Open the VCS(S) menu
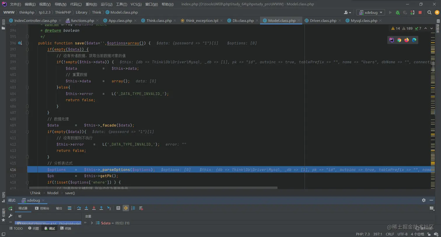 click(x=136, y=4)
